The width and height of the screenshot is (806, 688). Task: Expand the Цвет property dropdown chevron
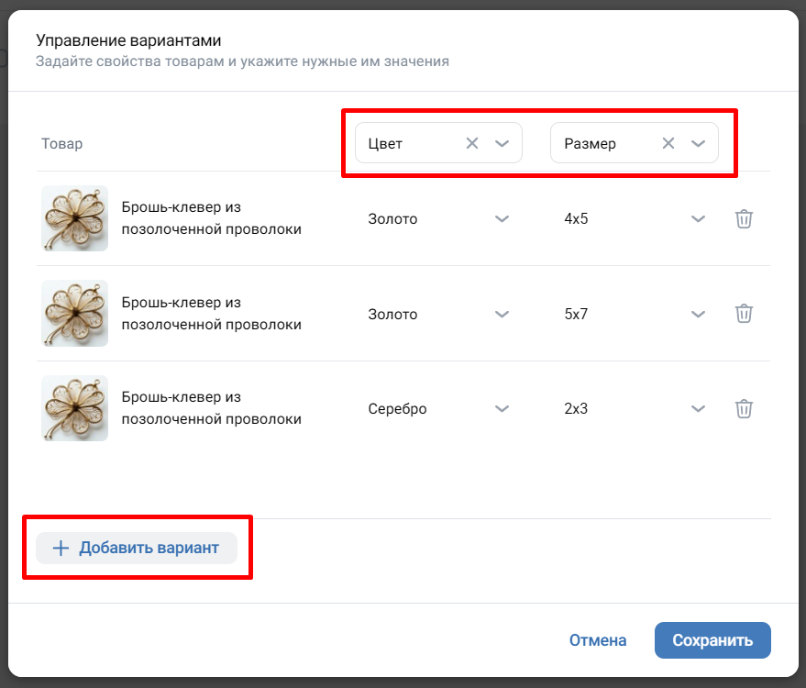pyautogui.click(x=502, y=143)
